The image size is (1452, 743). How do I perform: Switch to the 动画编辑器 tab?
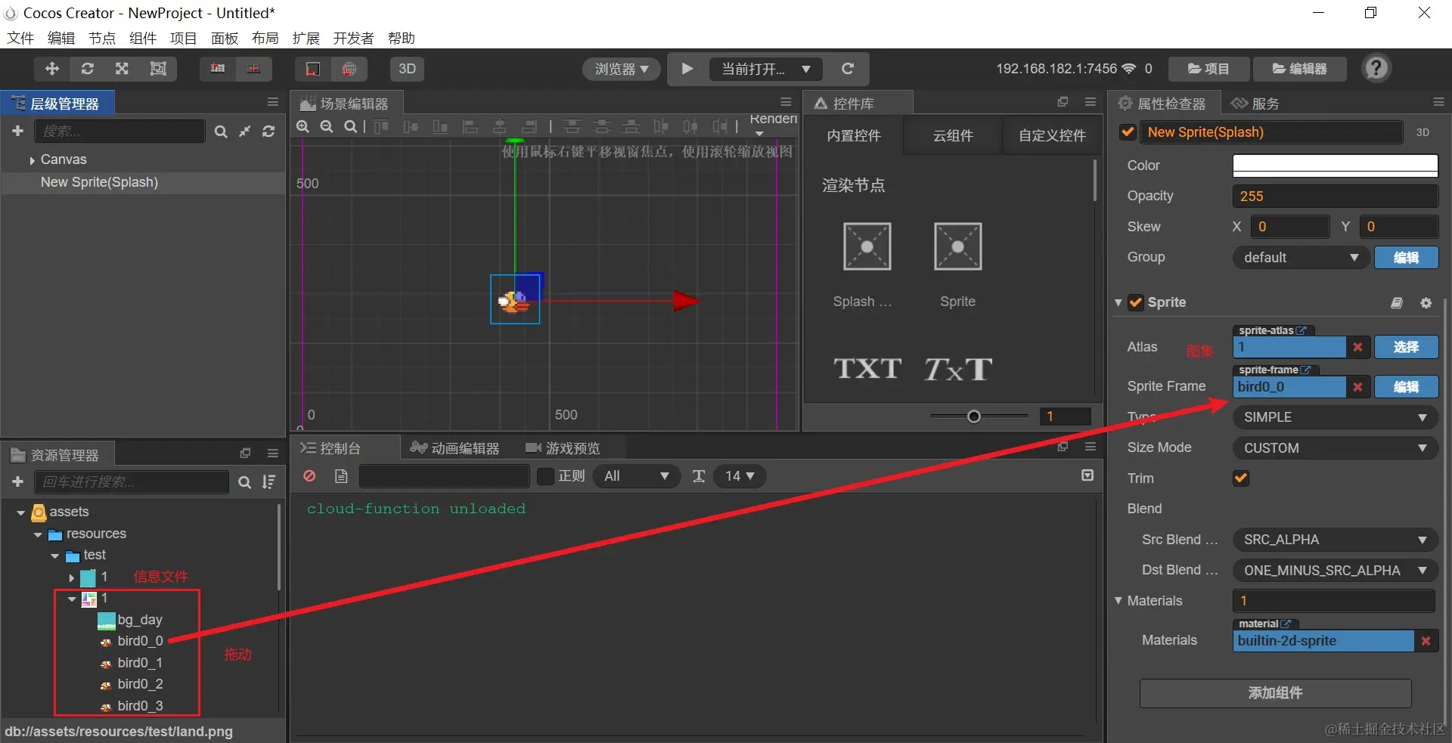(x=455, y=448)
